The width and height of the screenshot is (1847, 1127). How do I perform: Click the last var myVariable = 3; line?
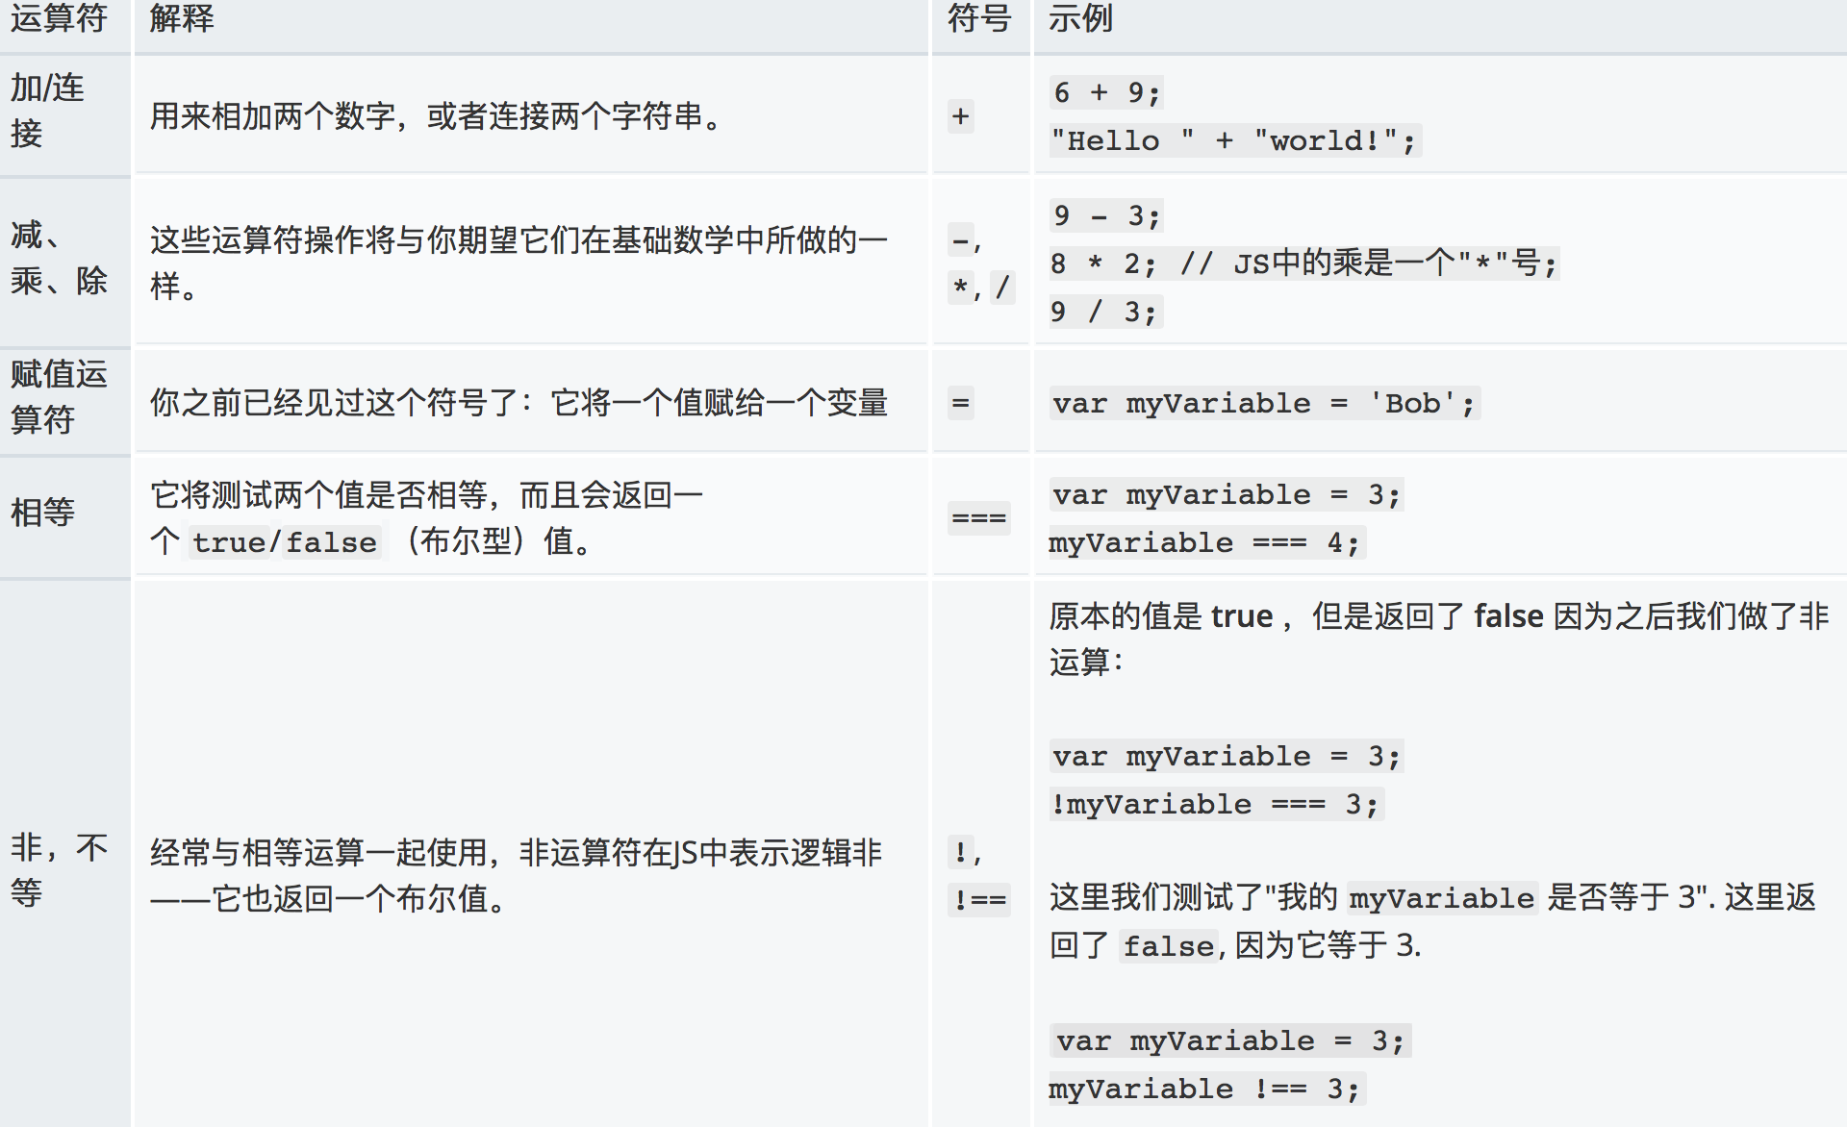point(1230,1040)
